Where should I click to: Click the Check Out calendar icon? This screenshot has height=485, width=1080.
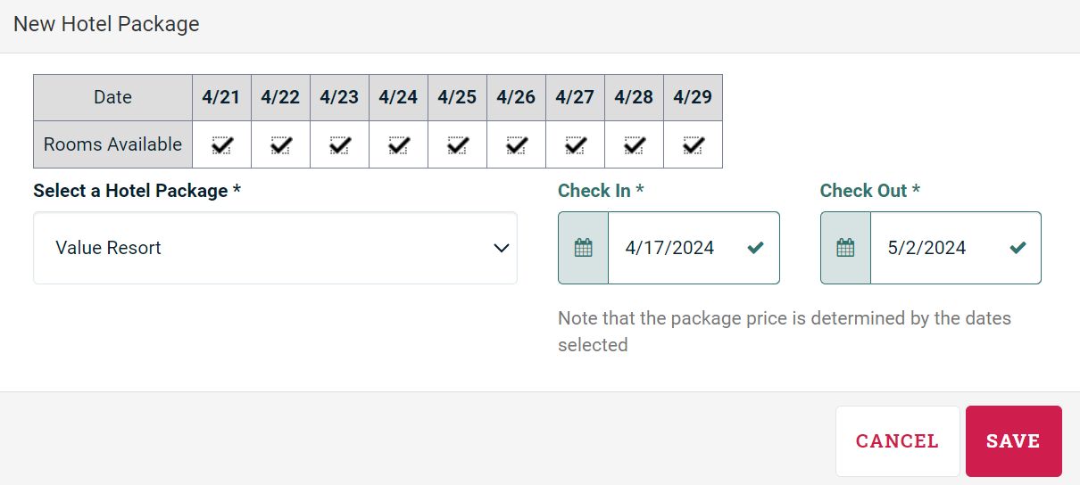(845, 248)
